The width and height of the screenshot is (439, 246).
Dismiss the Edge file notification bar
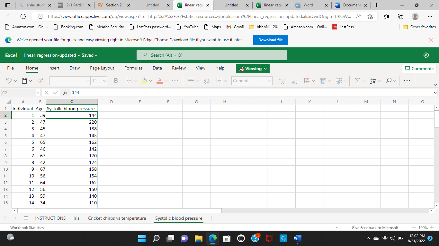[431, 40]
